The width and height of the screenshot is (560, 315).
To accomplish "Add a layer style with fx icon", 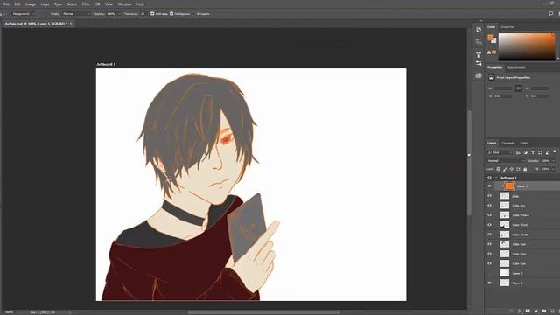I will click(519, 311).
